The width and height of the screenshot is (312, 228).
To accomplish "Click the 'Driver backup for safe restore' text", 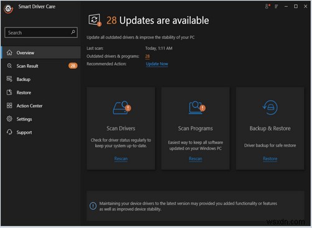I will [x=270, y=145].
